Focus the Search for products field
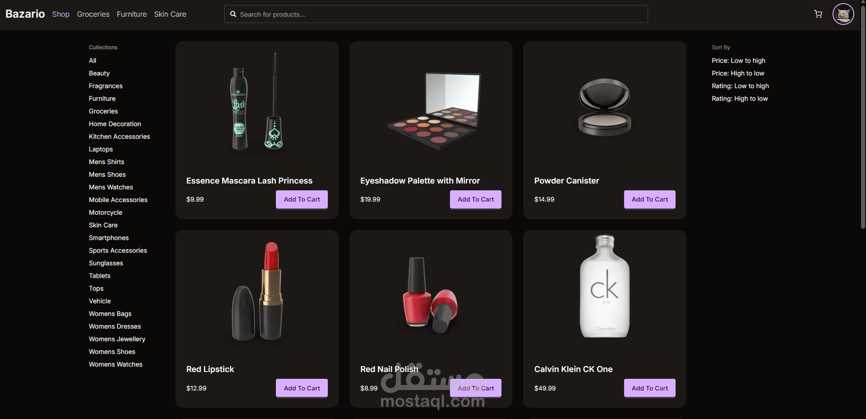 point(436,14)
